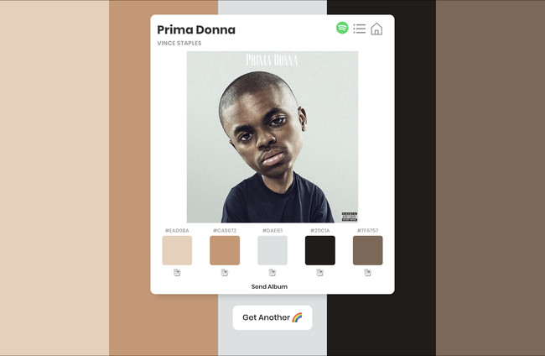This screenshot has height=356, width=545.
Task: Click the Send Album link
Action: [x=269, y=287]
